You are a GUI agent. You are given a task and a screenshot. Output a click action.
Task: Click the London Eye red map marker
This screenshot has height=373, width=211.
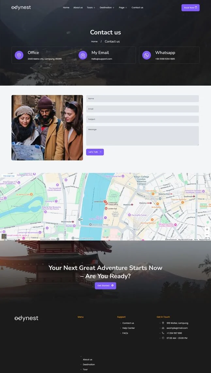[x=105, y=201]
